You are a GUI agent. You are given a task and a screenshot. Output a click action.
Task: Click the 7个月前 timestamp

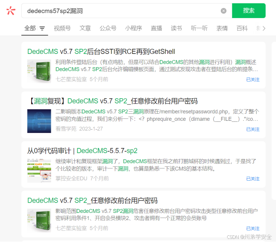99,178
